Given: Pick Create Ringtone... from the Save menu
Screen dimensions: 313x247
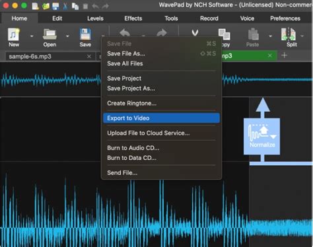Looking at the screenshot, I should (x=161, y=103).
